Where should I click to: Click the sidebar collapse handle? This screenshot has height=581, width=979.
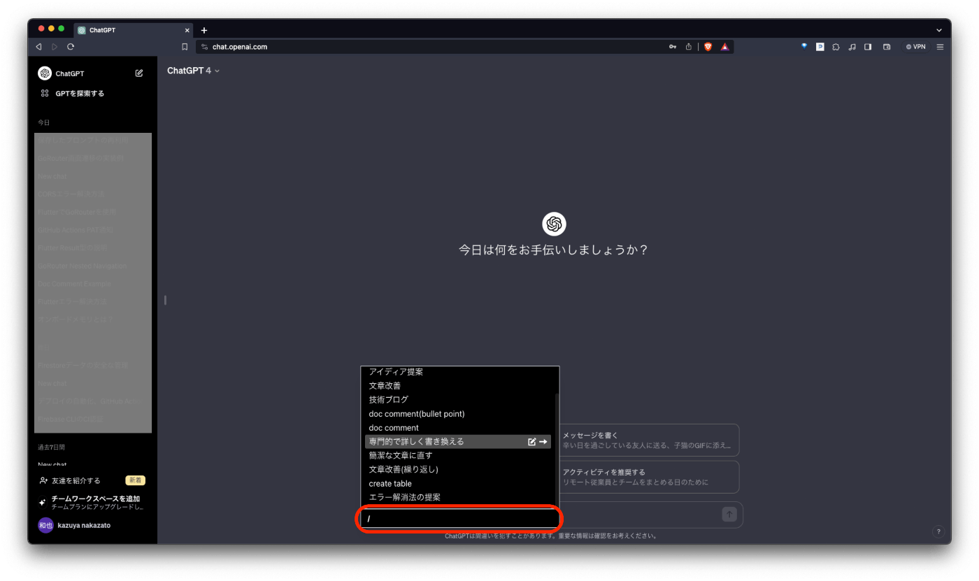tap(165, 300)
